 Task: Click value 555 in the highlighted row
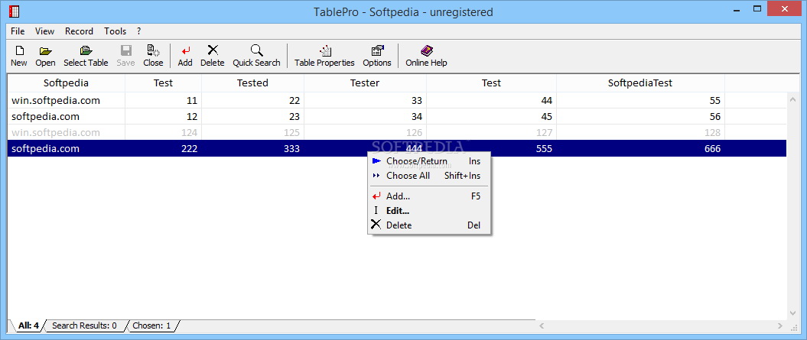pos(544,149)
